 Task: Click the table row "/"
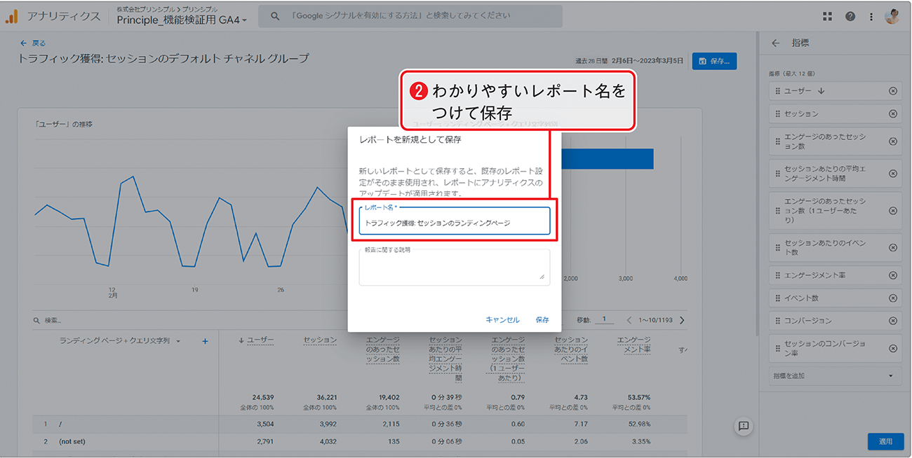pos(360,424)
